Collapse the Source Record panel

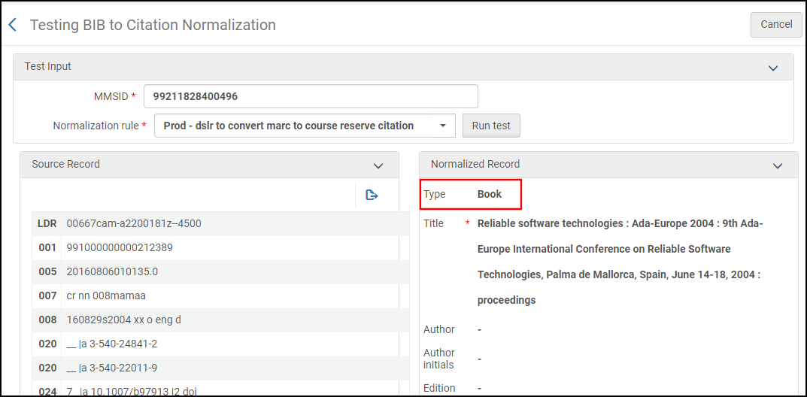click(378, 165)
